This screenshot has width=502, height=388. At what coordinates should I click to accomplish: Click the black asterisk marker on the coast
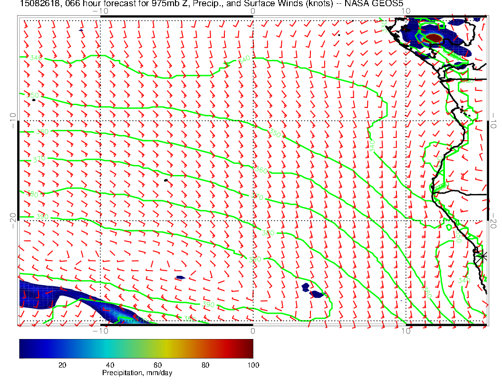pos(483,256)
